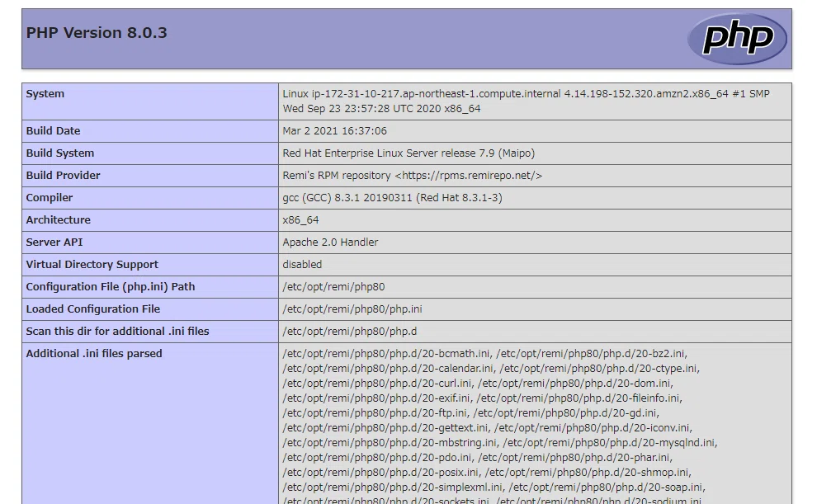Select 'Apache 2.0 Handler' value
Viewport: 817px width, 504px height.
pos(330,243)
